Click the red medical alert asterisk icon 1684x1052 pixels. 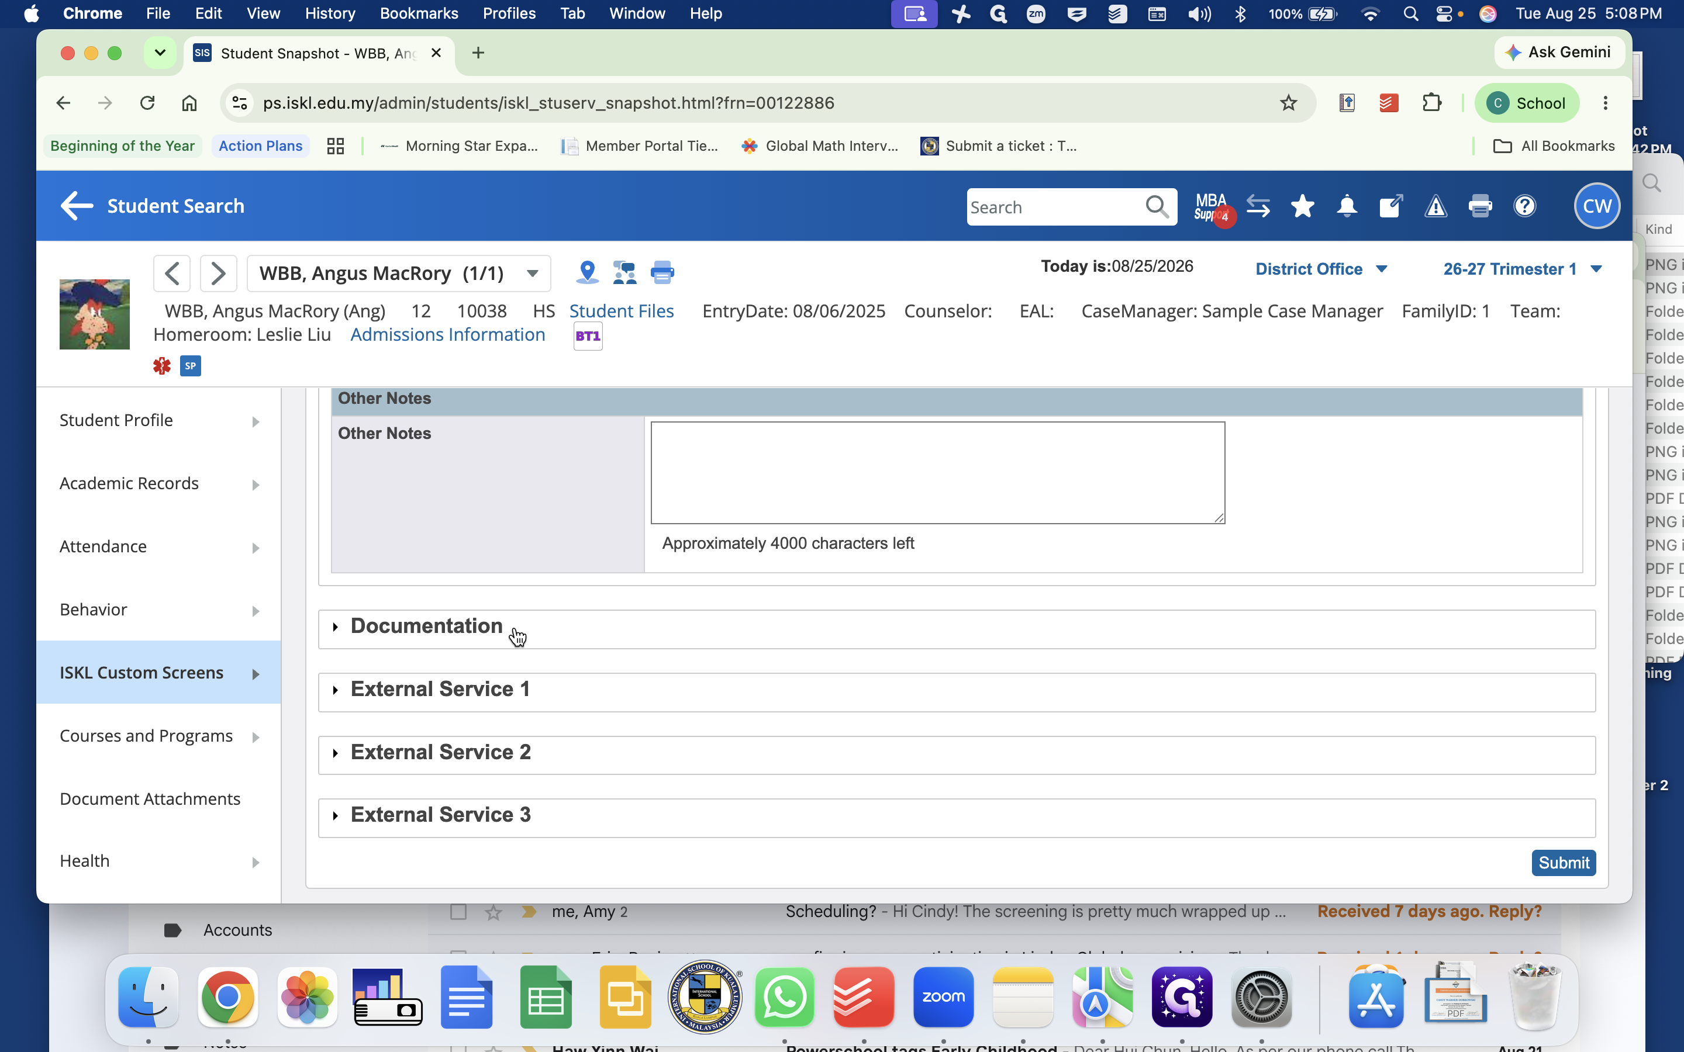point(162,366)
